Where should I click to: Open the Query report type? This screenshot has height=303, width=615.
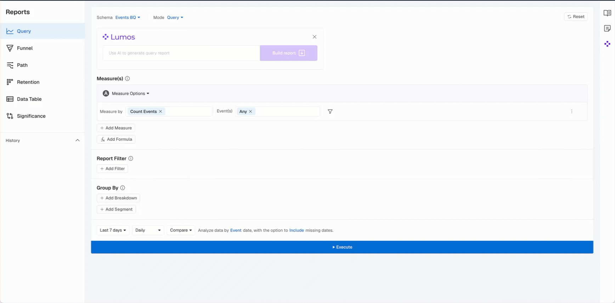[x=42, y=31]
